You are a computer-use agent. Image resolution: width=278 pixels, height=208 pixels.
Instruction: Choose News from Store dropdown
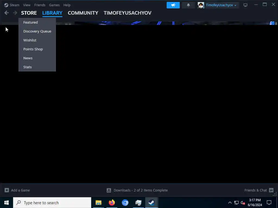pyautogui.click(x=37, y=58)
